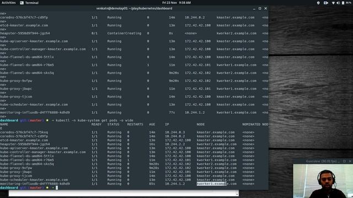Click the terminal title bar path text
353x198 pixels.
tap(134, 8)
